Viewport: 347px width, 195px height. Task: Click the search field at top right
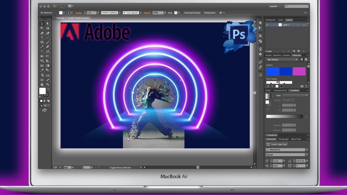296,6
